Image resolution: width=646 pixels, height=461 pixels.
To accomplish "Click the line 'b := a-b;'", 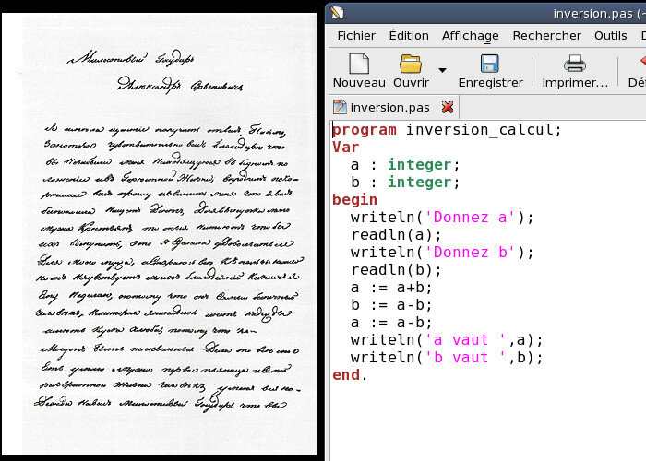I will click(x=391, y=305).
